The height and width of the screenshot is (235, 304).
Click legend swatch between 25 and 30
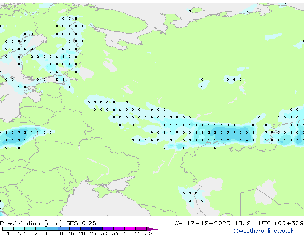97,229
